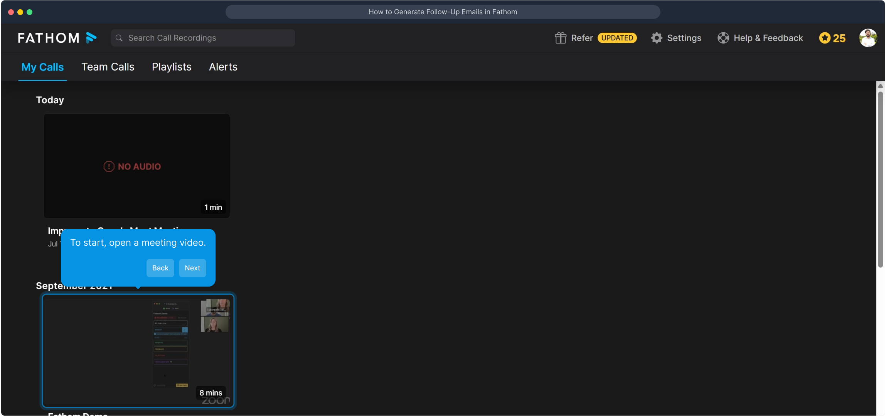Open the user profile avatar
Image resolution: width=886 pixels, height=416 pixels.
pos(868,38)
